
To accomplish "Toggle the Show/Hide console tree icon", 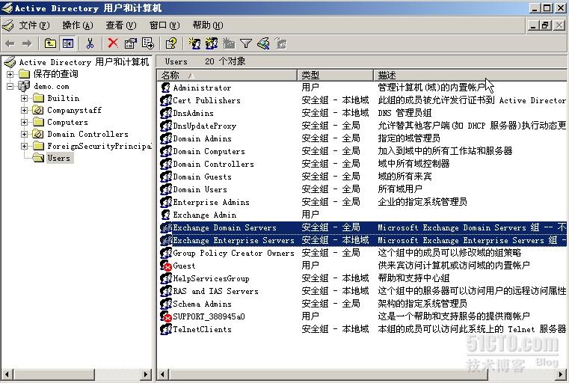I will (x=68, y=44).
